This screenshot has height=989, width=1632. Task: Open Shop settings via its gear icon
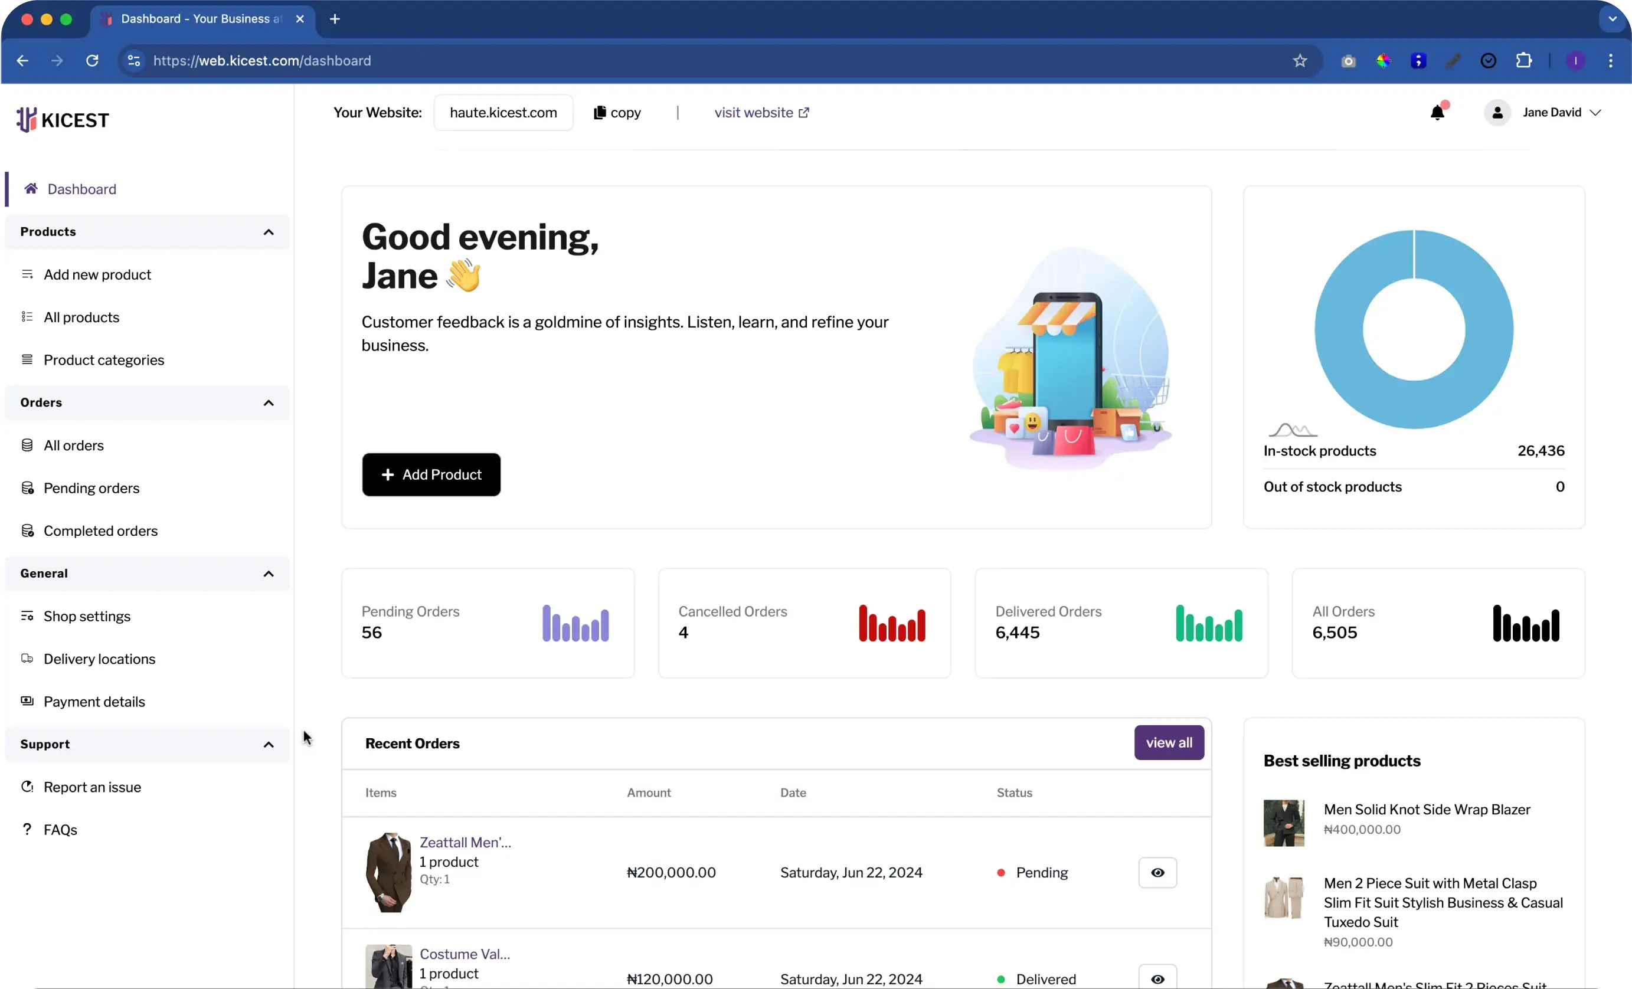pos(27,615)
